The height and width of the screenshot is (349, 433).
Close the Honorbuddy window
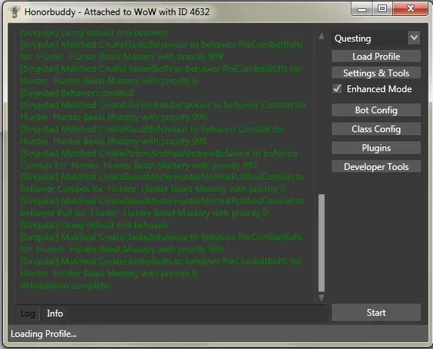click(x=410, y=8)
